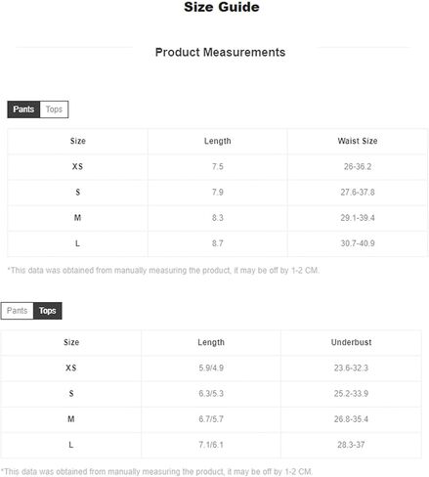Click the measurement disclaimer under the pants table
Image resolution: width=429 pixels, height=477 pixels.
(163, 271)
